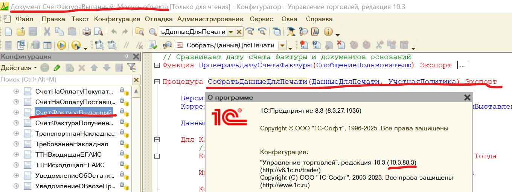Click clear button in configuration search field

tap(136, 80)
